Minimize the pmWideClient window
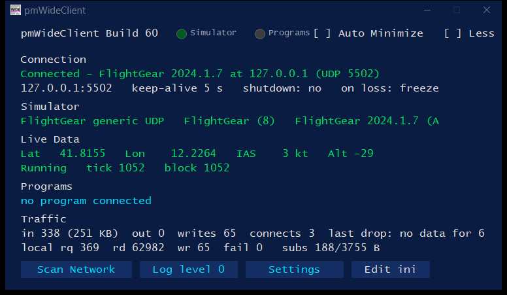This screenshot has width=507, height=295. pos(427,10)
